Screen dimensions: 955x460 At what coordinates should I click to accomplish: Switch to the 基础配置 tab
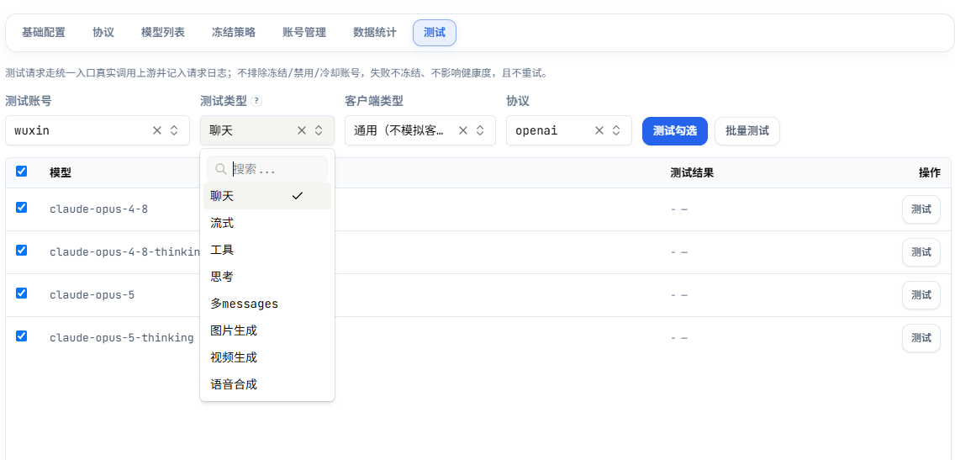tap(43, 33)
